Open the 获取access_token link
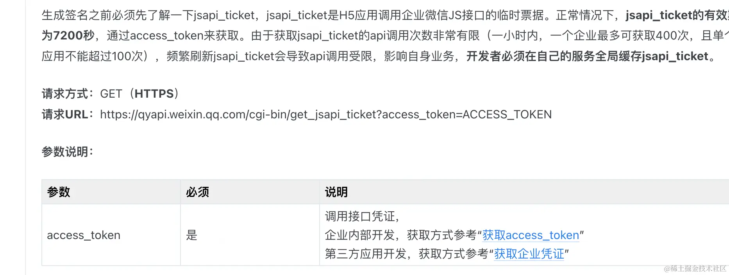 coord(531,235)
